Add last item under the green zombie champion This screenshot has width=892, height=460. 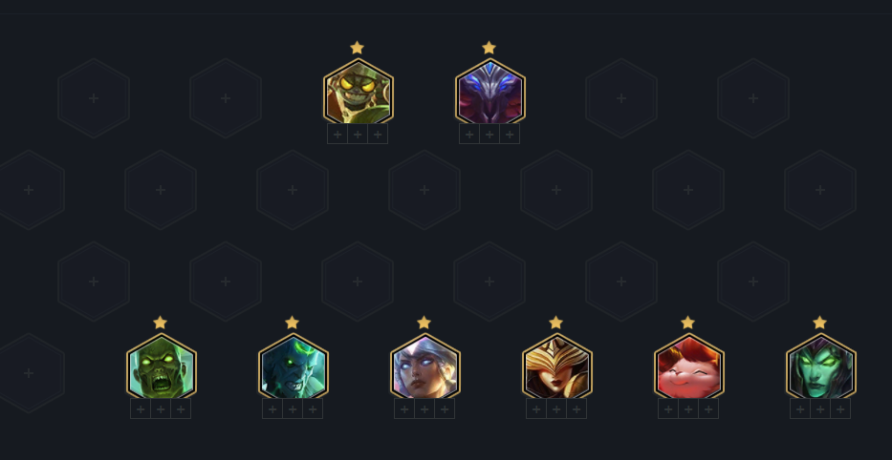click(181, 408)
